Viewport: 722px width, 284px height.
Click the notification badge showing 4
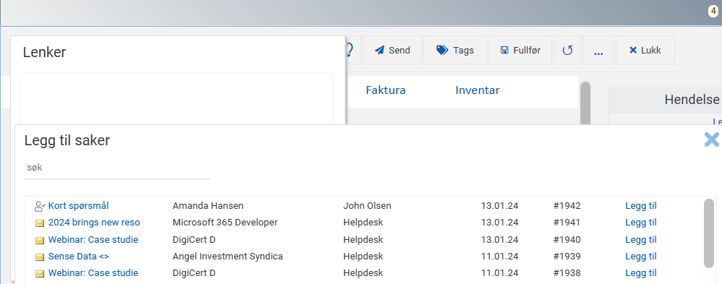tap(713, 11)
